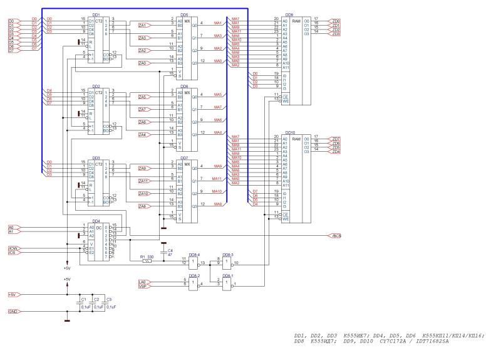This screenshot has height=355, width=501.
Task: Select the DD8-1 gate symbol
Action: (228, 284)
